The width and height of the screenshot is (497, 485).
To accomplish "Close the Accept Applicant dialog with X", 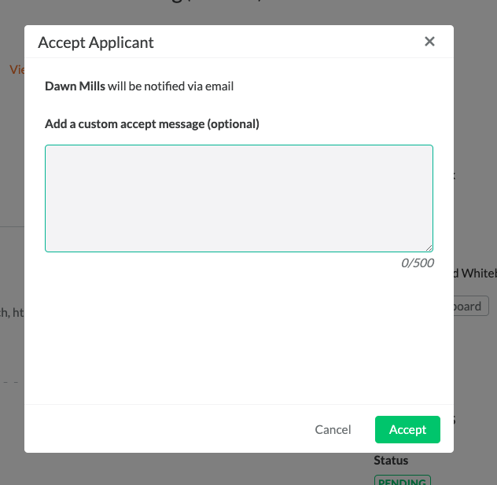I will coord(429,42).
